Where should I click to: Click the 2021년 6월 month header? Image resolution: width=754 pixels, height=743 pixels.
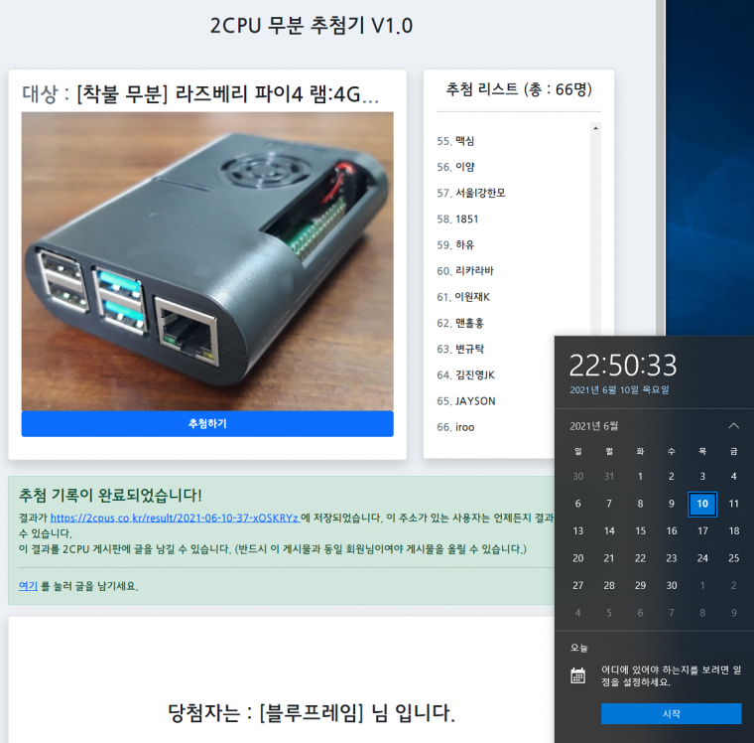coord(594,426)
